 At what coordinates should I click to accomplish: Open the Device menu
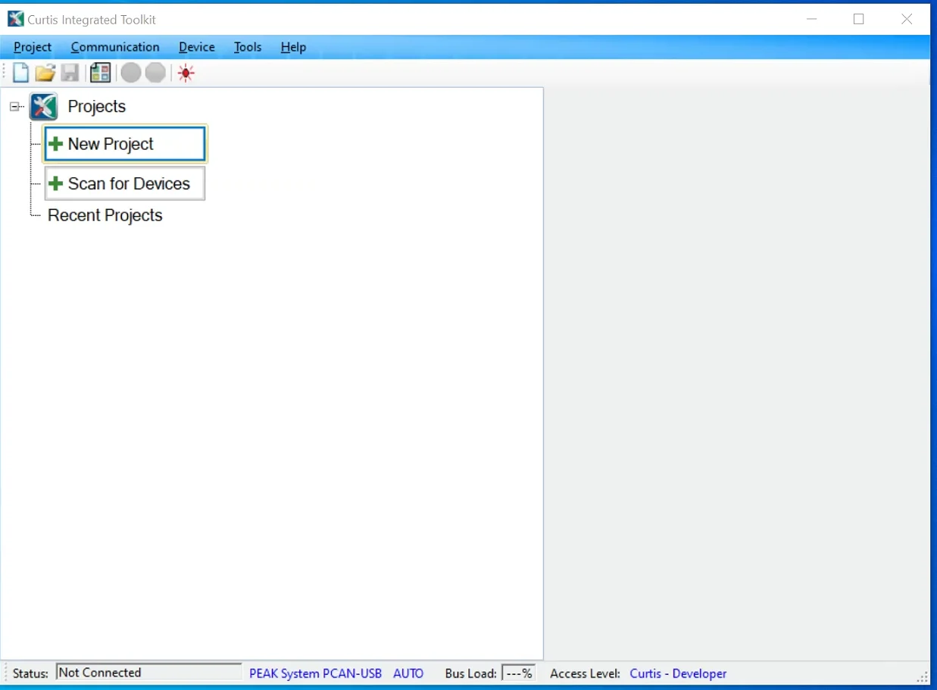tap(197, 47)
